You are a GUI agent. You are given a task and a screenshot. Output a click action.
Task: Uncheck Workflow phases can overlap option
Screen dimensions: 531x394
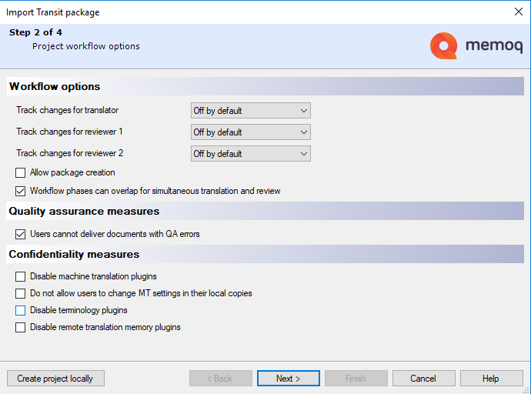(21, 191)
